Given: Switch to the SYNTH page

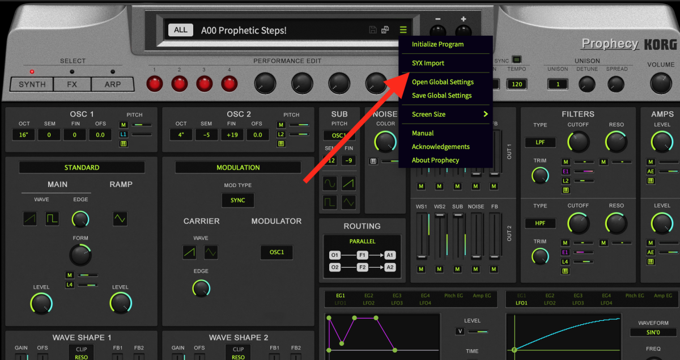Looking at the screenshot, I should point(32,84).
